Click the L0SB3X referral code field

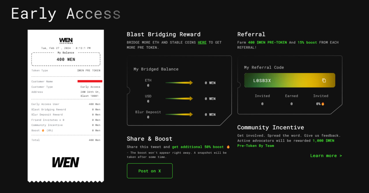coord(290,80)
